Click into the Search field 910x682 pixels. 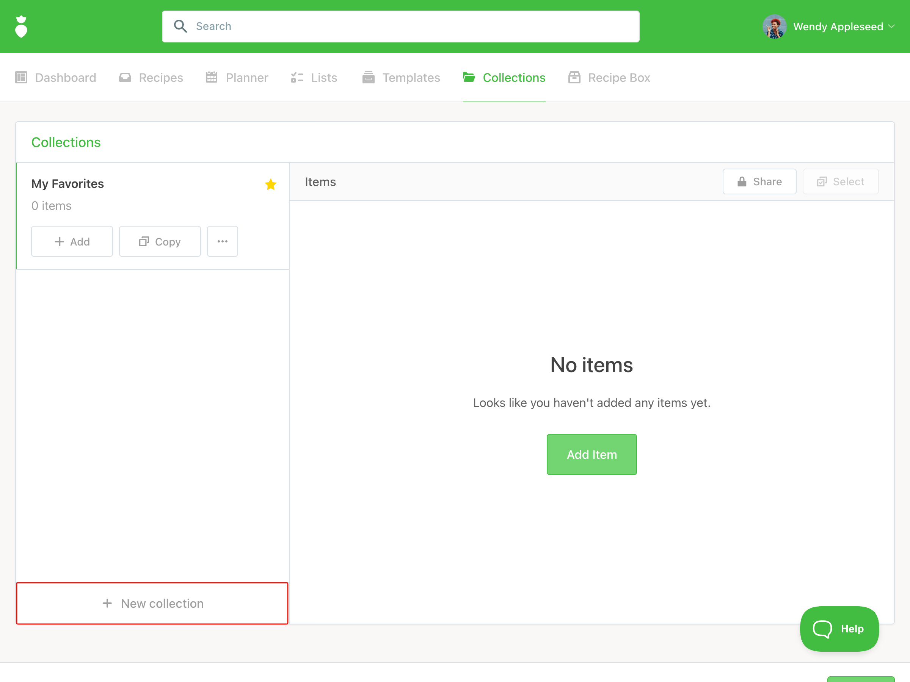[x=411, y=26]
